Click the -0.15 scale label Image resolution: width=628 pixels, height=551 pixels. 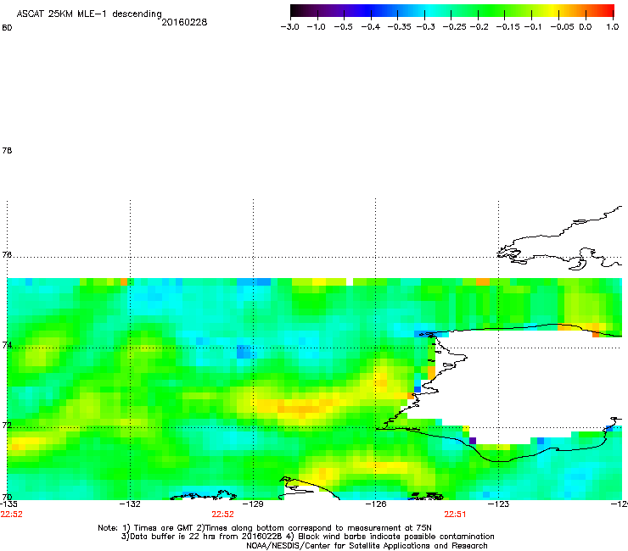[x=507, y=27]
